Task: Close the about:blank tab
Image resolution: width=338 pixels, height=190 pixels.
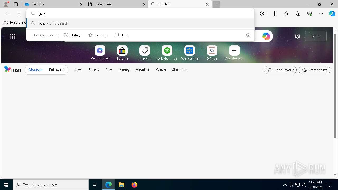Action: (x=144, y=4)
